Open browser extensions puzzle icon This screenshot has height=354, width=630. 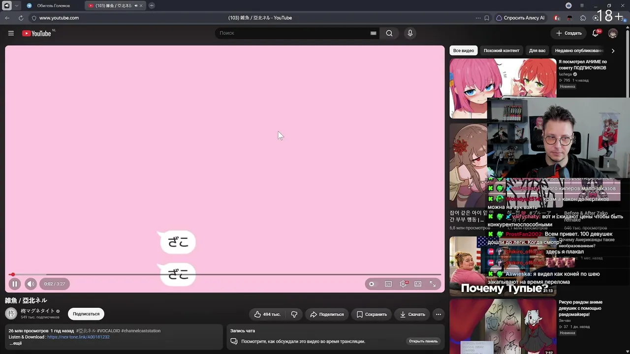coord(583,18)
